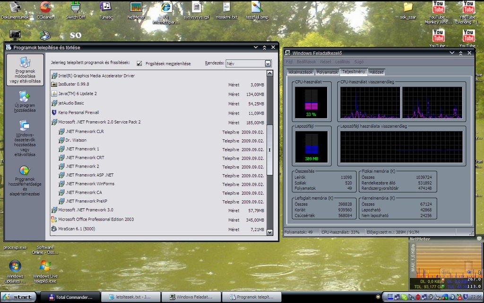Expand the Rendezés sort dropdown
Viewport: 484px width, 303px height.
(x=268, y=63)
